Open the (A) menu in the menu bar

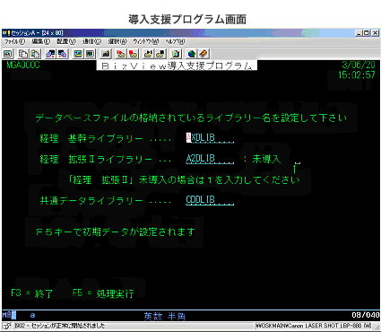[x=117, y=41]
